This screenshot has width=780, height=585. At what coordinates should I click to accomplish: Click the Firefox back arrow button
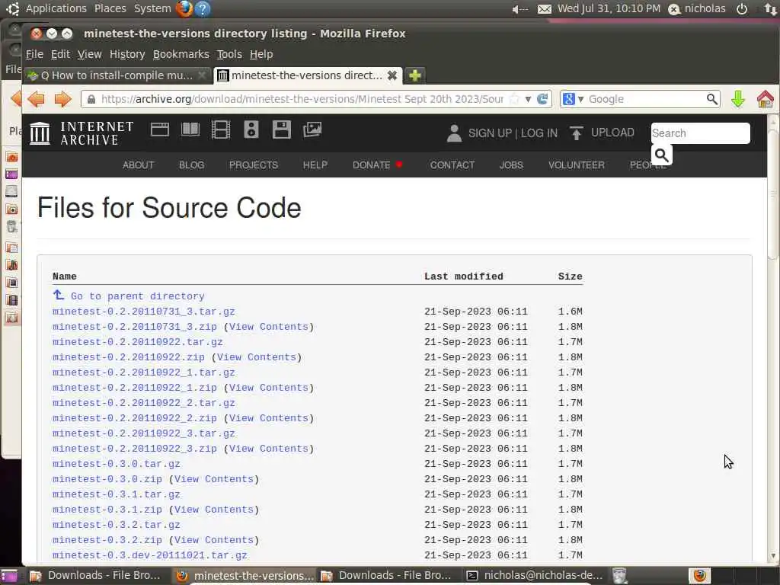pos(37,99)
